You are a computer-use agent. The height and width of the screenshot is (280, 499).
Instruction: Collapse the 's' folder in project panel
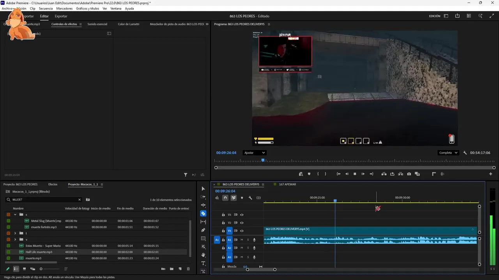pyautogui.click(x=15, y=215)
